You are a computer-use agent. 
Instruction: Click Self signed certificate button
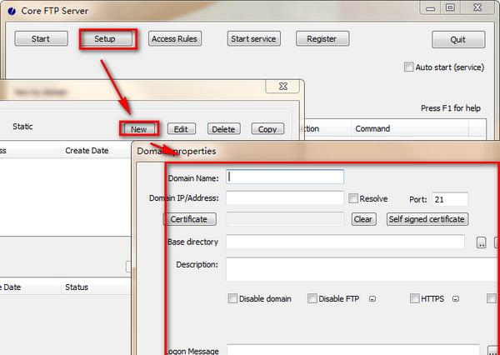(x=427, y=219)
